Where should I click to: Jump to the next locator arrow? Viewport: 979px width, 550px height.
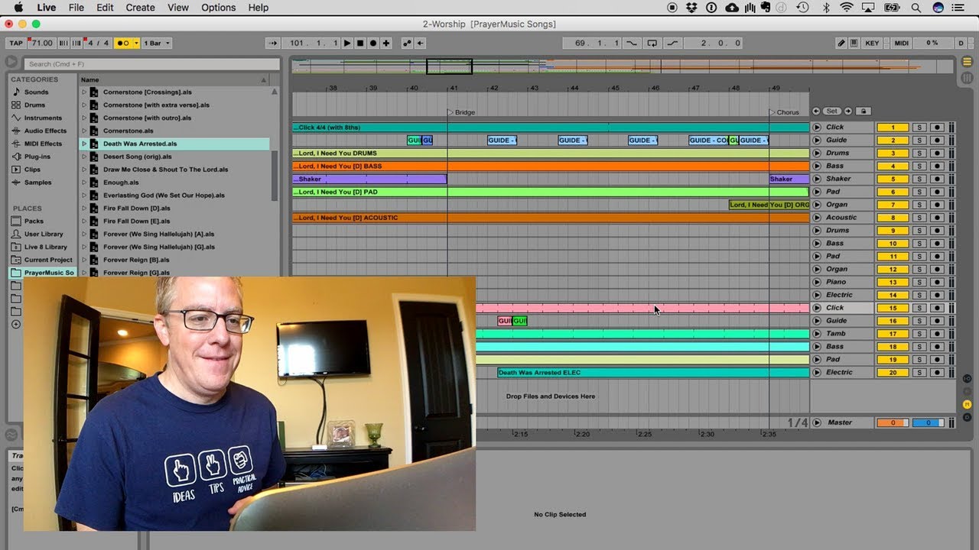[x=847, y=112]
